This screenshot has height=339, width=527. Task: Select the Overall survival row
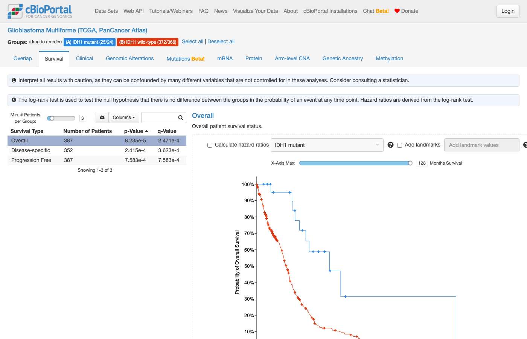click(97, 140)
